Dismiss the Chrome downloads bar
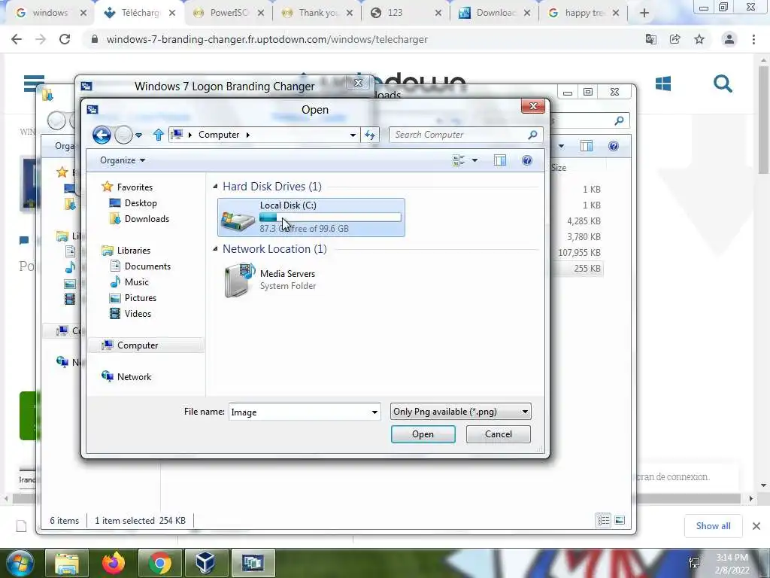Screen dimensions: 770x578 coord(756,526)
